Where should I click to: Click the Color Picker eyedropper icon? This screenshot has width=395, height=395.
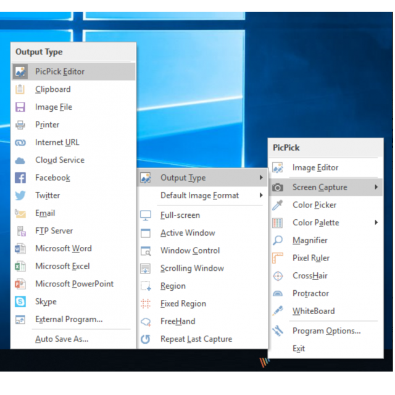[x=278, y=205]
